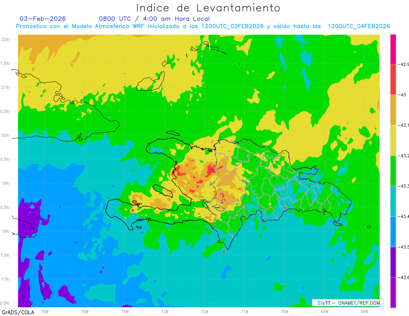Click the '9.5N' latitude label

click(x=5, y=159)
